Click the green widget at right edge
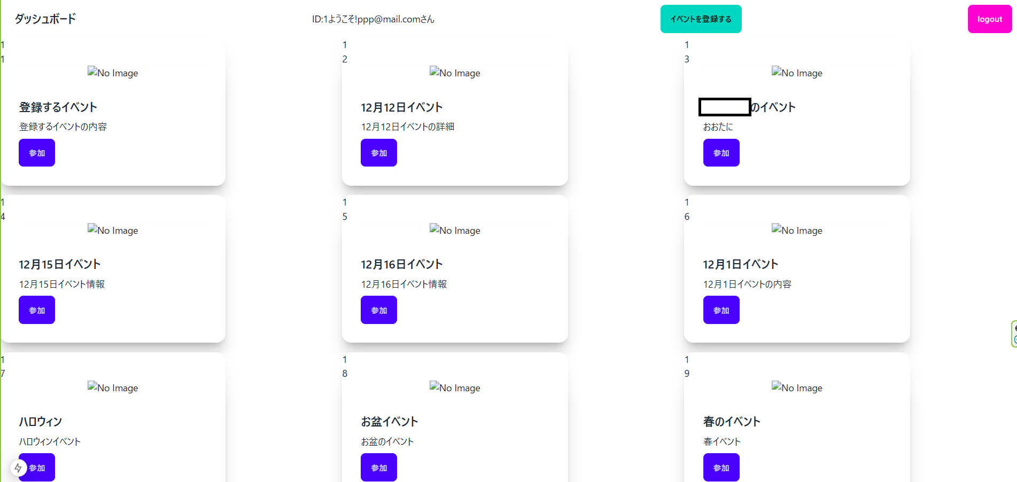This screenshot has width=1017, height=482. point(1014,334)
